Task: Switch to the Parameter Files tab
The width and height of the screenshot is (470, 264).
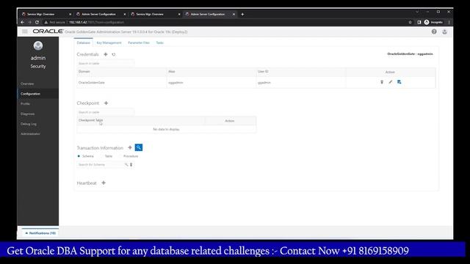Action: click(x=139, y=43)
